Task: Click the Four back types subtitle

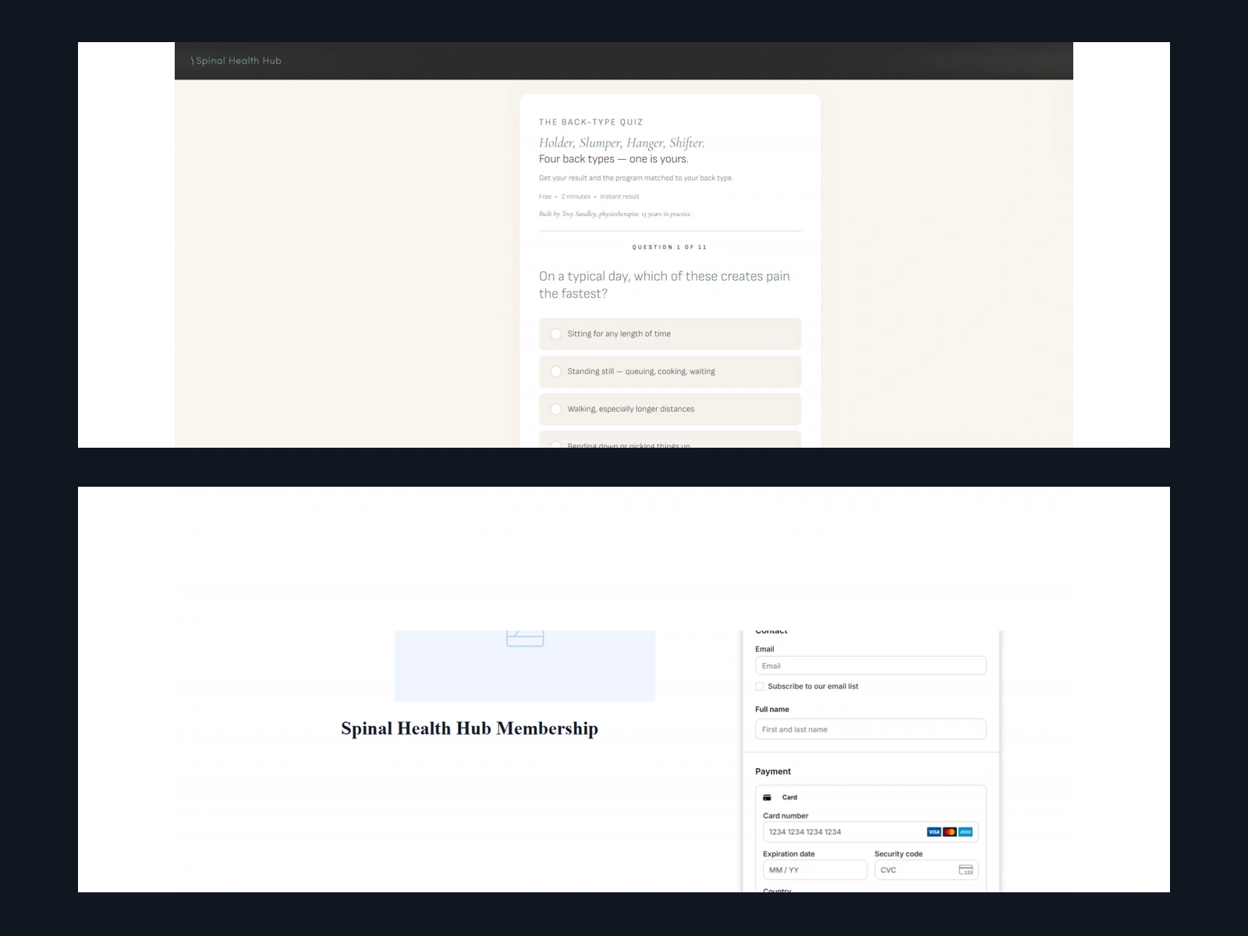Action: click(614, 159)
